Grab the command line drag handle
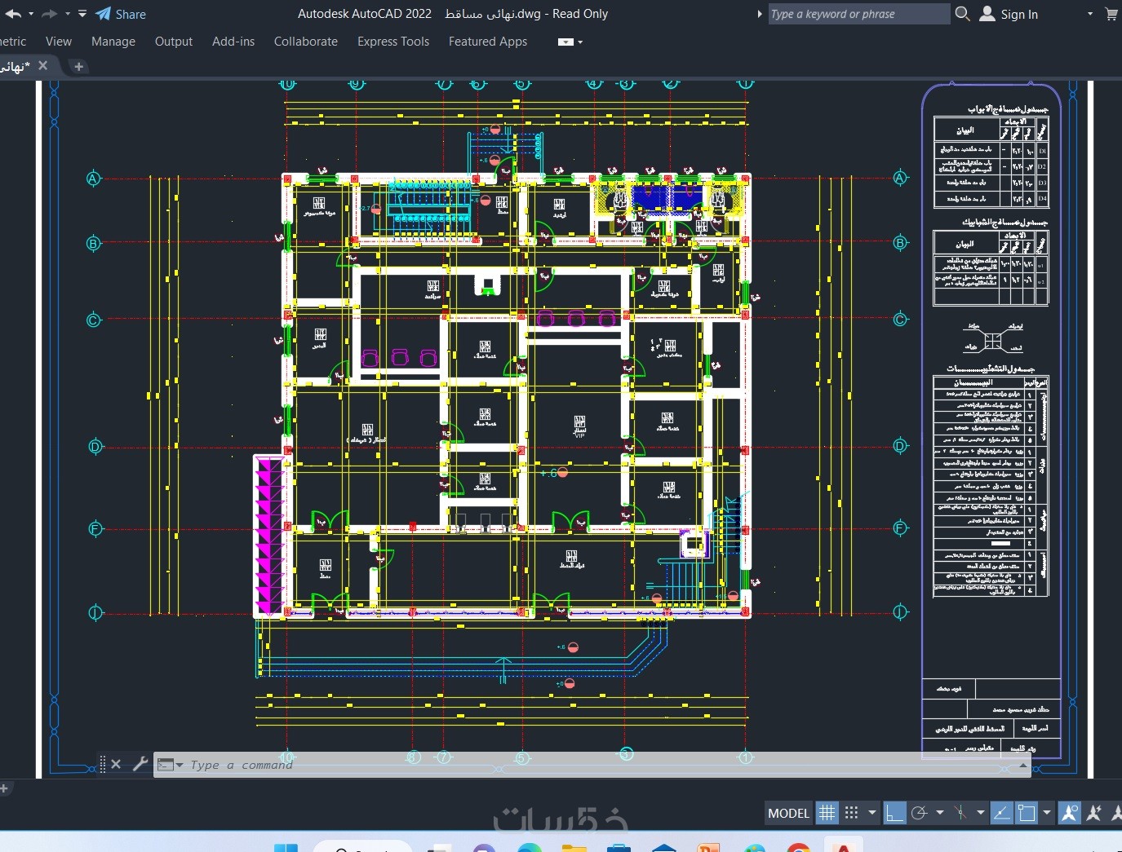Screen dimensions: 1122x852 (103, 764)
